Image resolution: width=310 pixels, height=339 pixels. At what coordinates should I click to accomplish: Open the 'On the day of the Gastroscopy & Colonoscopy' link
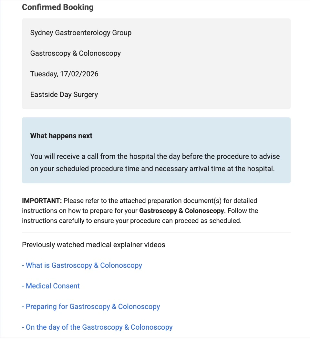(x=99, y=327)
